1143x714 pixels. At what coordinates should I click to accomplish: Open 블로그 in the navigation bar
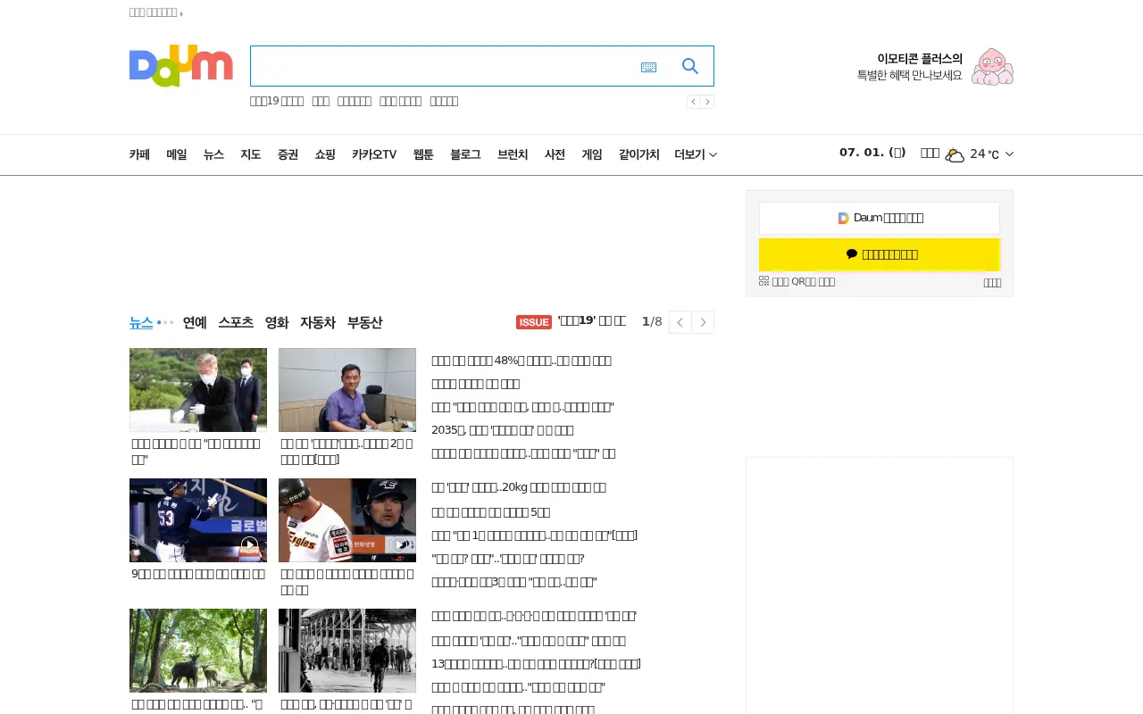(x=465, y=154)
